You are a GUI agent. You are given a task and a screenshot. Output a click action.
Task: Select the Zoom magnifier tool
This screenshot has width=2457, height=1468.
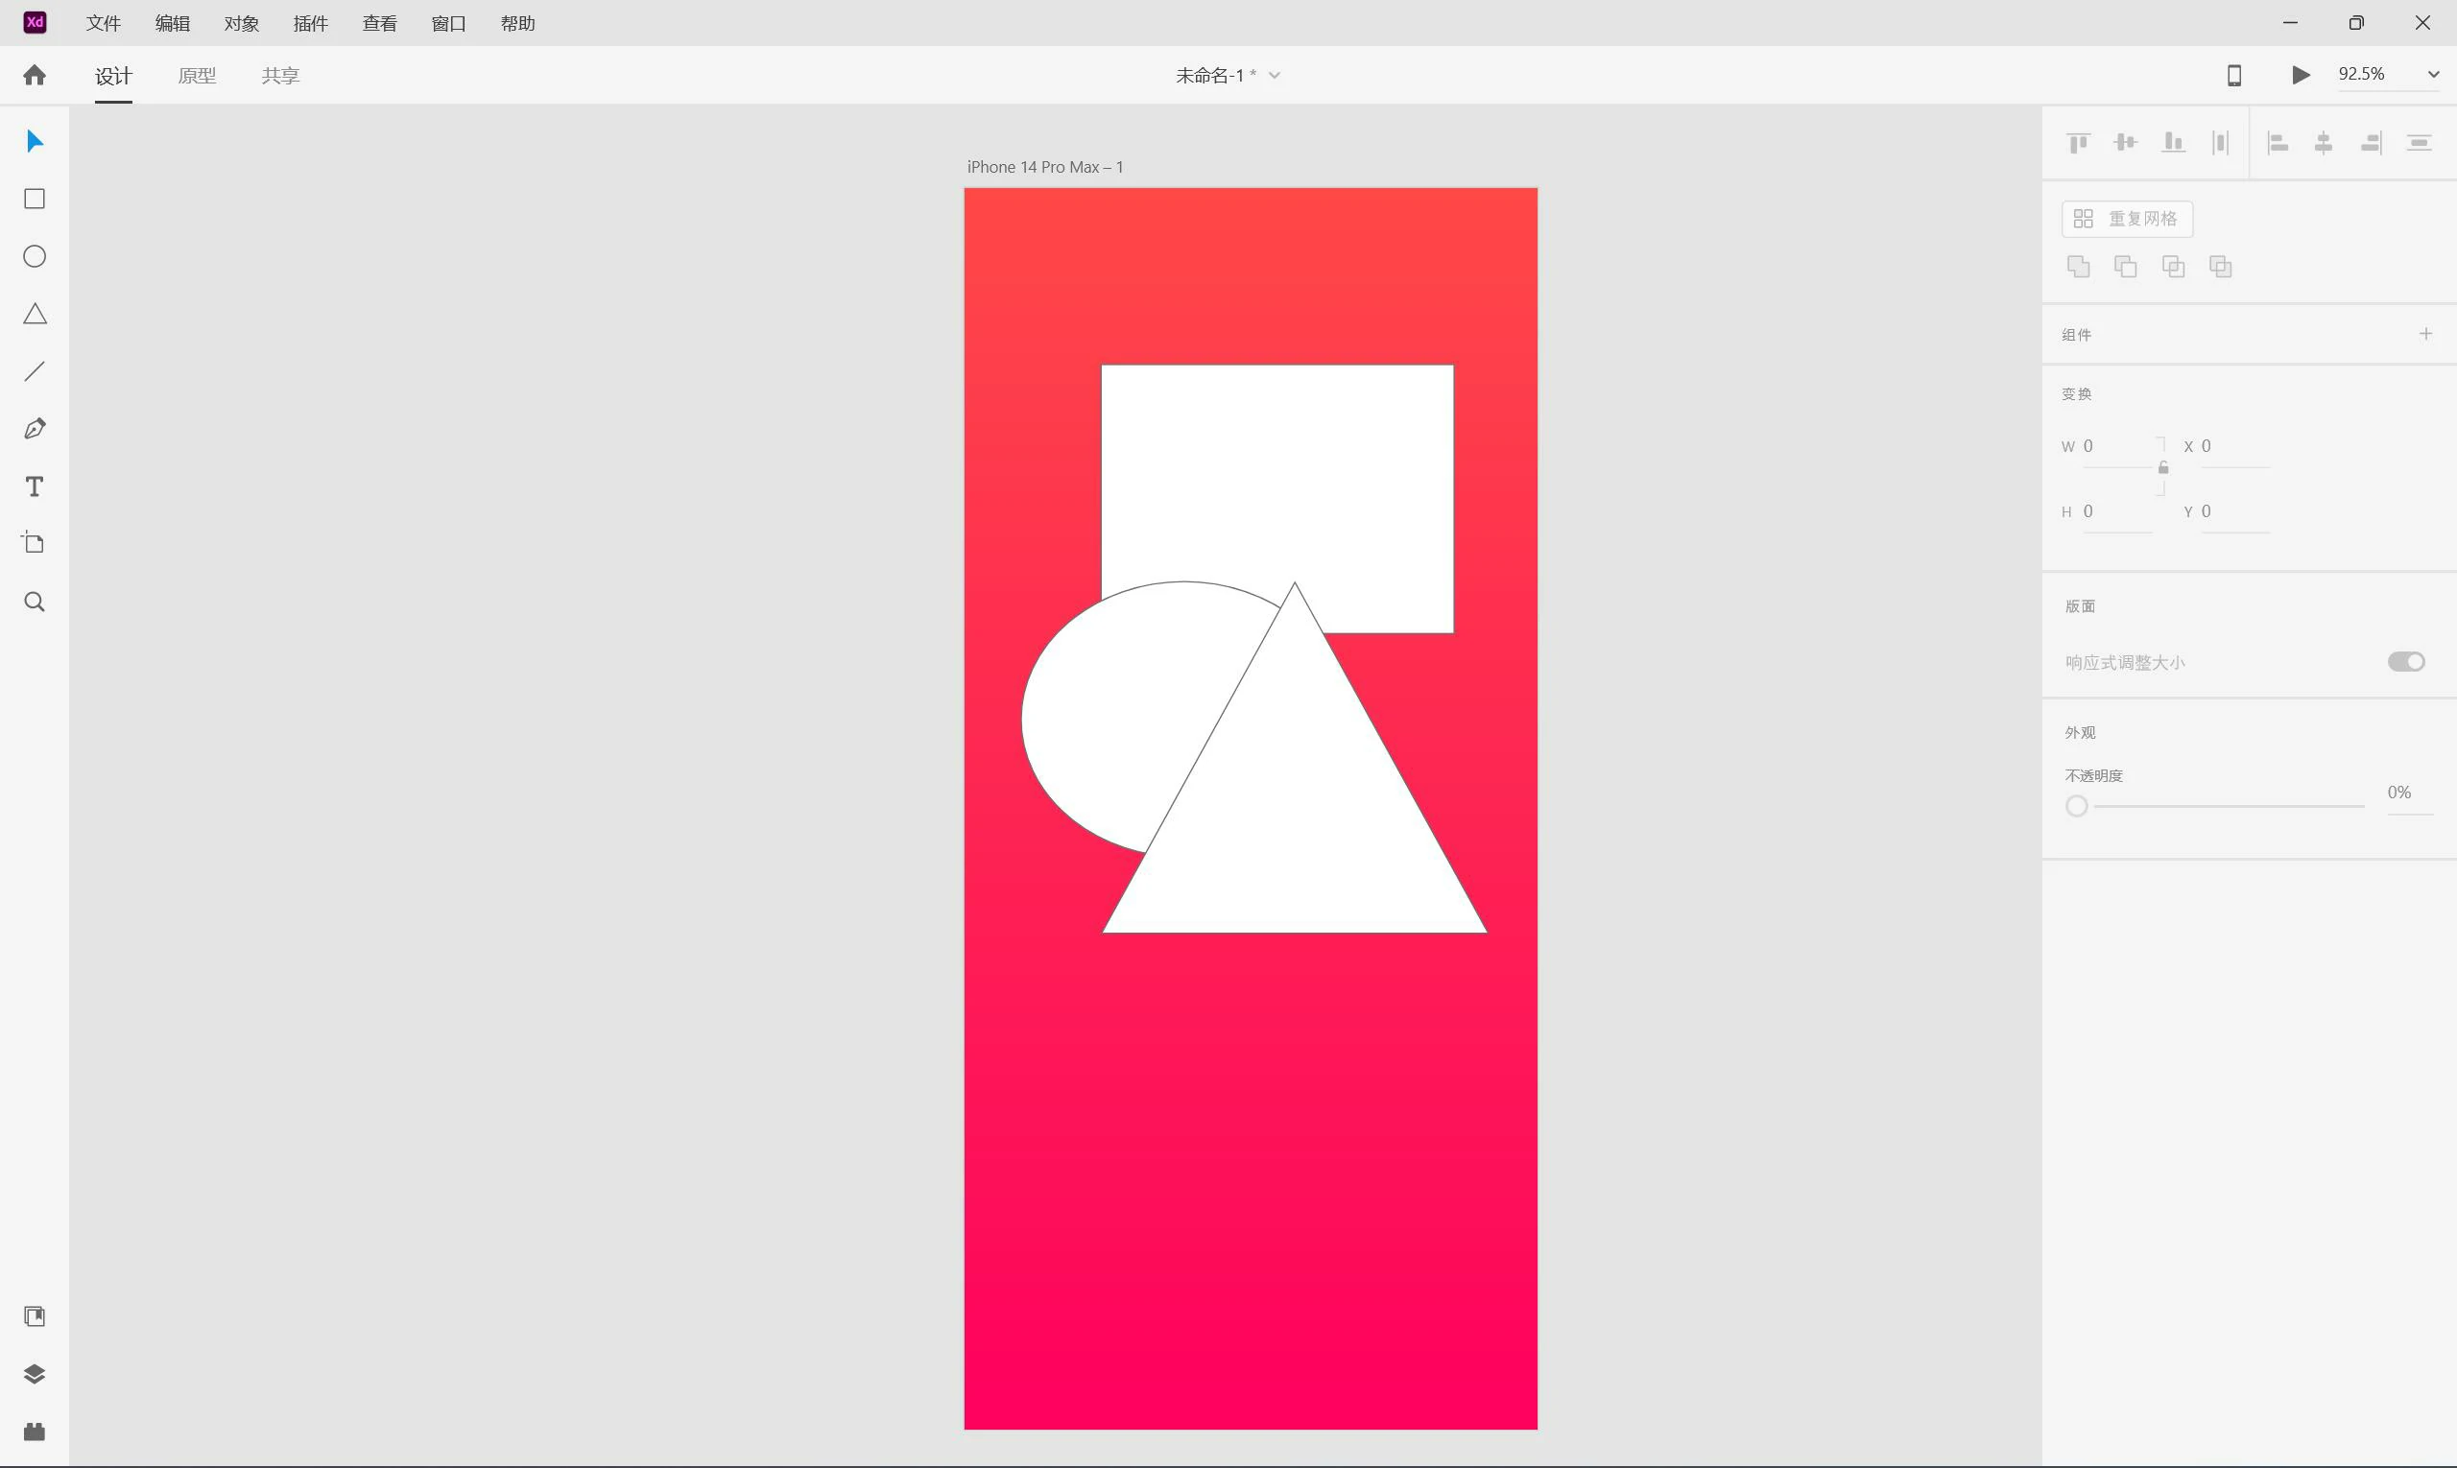click(35, 602)
